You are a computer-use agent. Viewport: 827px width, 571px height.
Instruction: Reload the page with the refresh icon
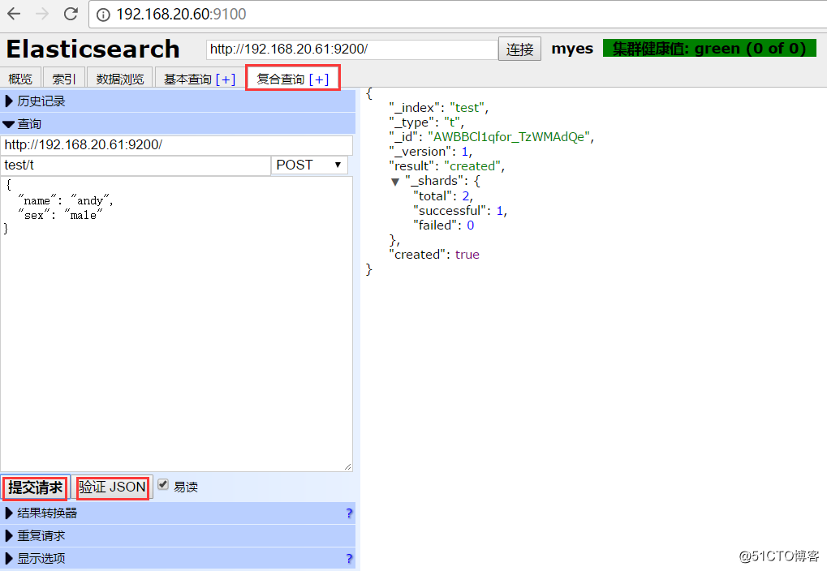pyautogui.click(x=71, y=15)
